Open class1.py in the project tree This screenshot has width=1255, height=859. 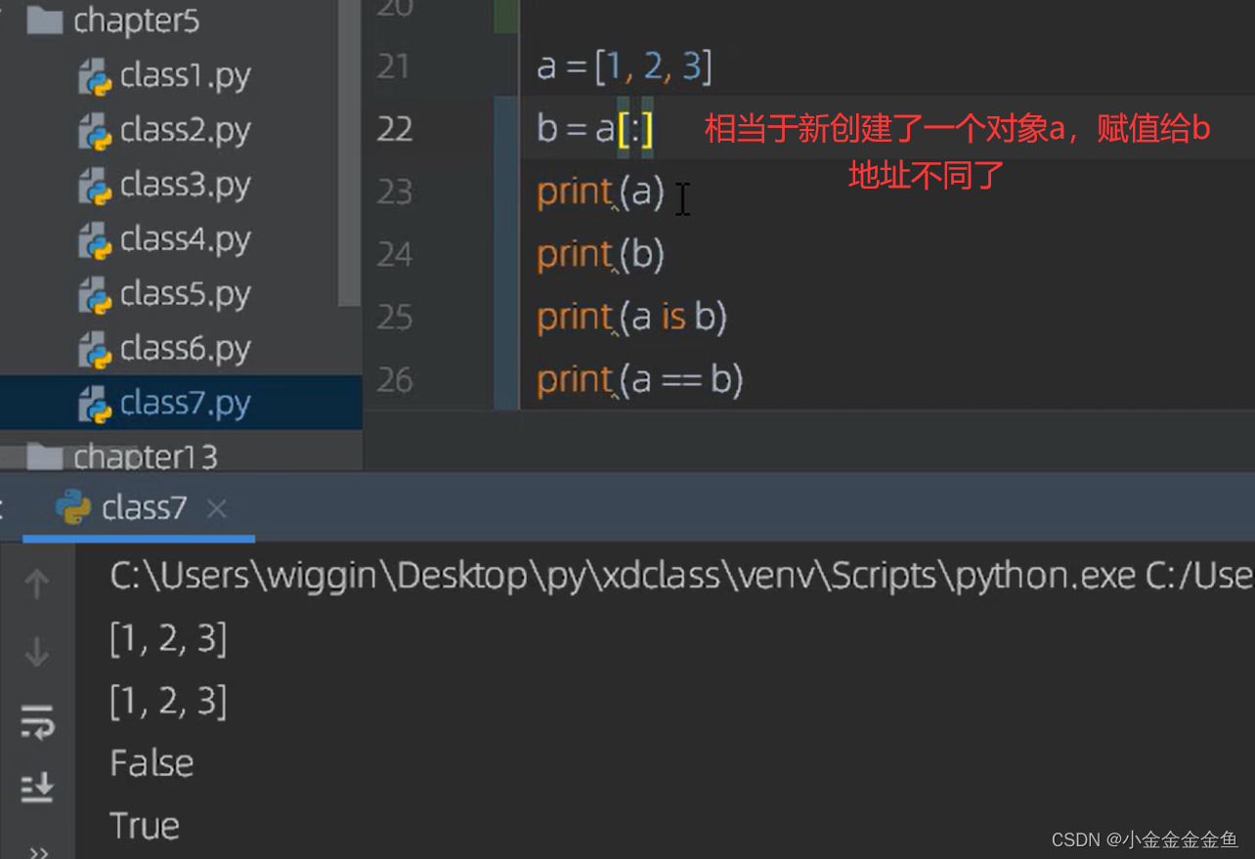point(185,75)
